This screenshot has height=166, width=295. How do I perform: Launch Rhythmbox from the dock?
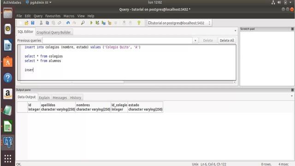pyautogui.click(x=8, y=29)
